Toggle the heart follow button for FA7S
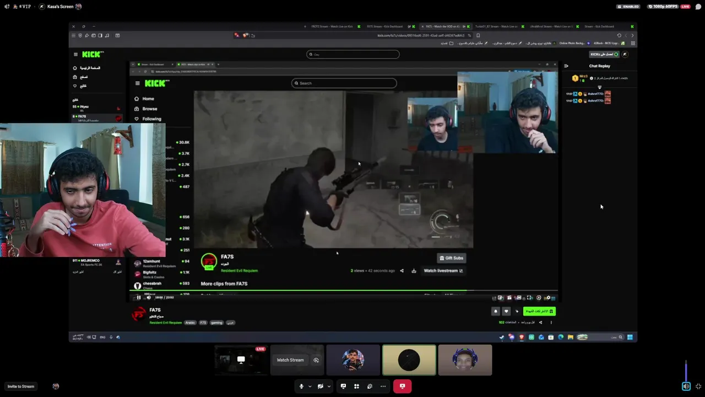Image resolution: width=705 pixels, height=397 pixels. (x=506, y=312)
